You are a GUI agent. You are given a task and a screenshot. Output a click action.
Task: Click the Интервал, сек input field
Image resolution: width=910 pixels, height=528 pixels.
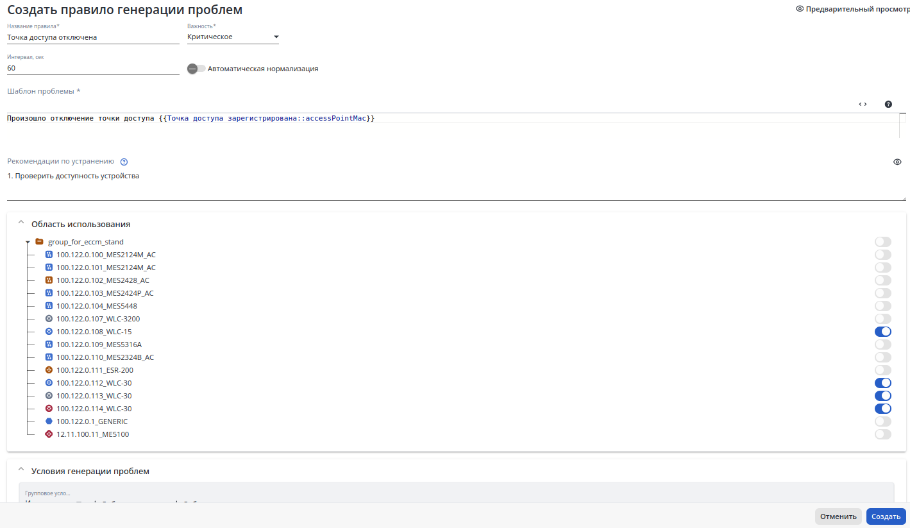point(93,68)
